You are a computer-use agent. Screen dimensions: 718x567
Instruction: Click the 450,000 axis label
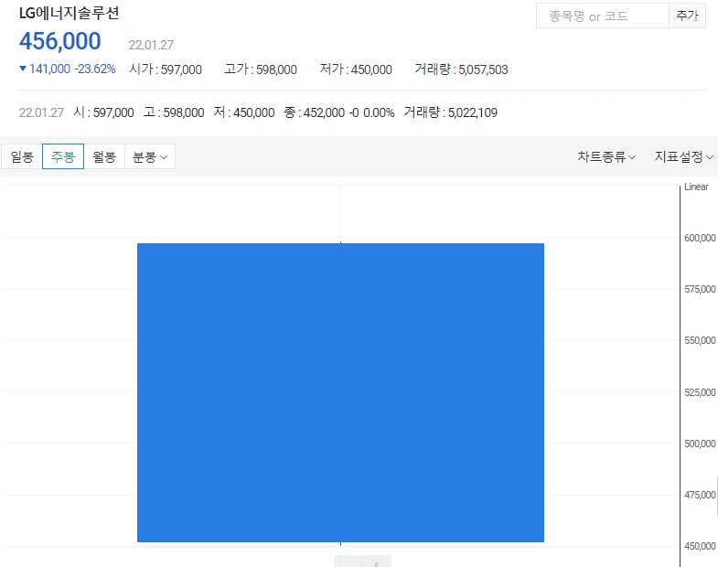(x=700, y=546)
